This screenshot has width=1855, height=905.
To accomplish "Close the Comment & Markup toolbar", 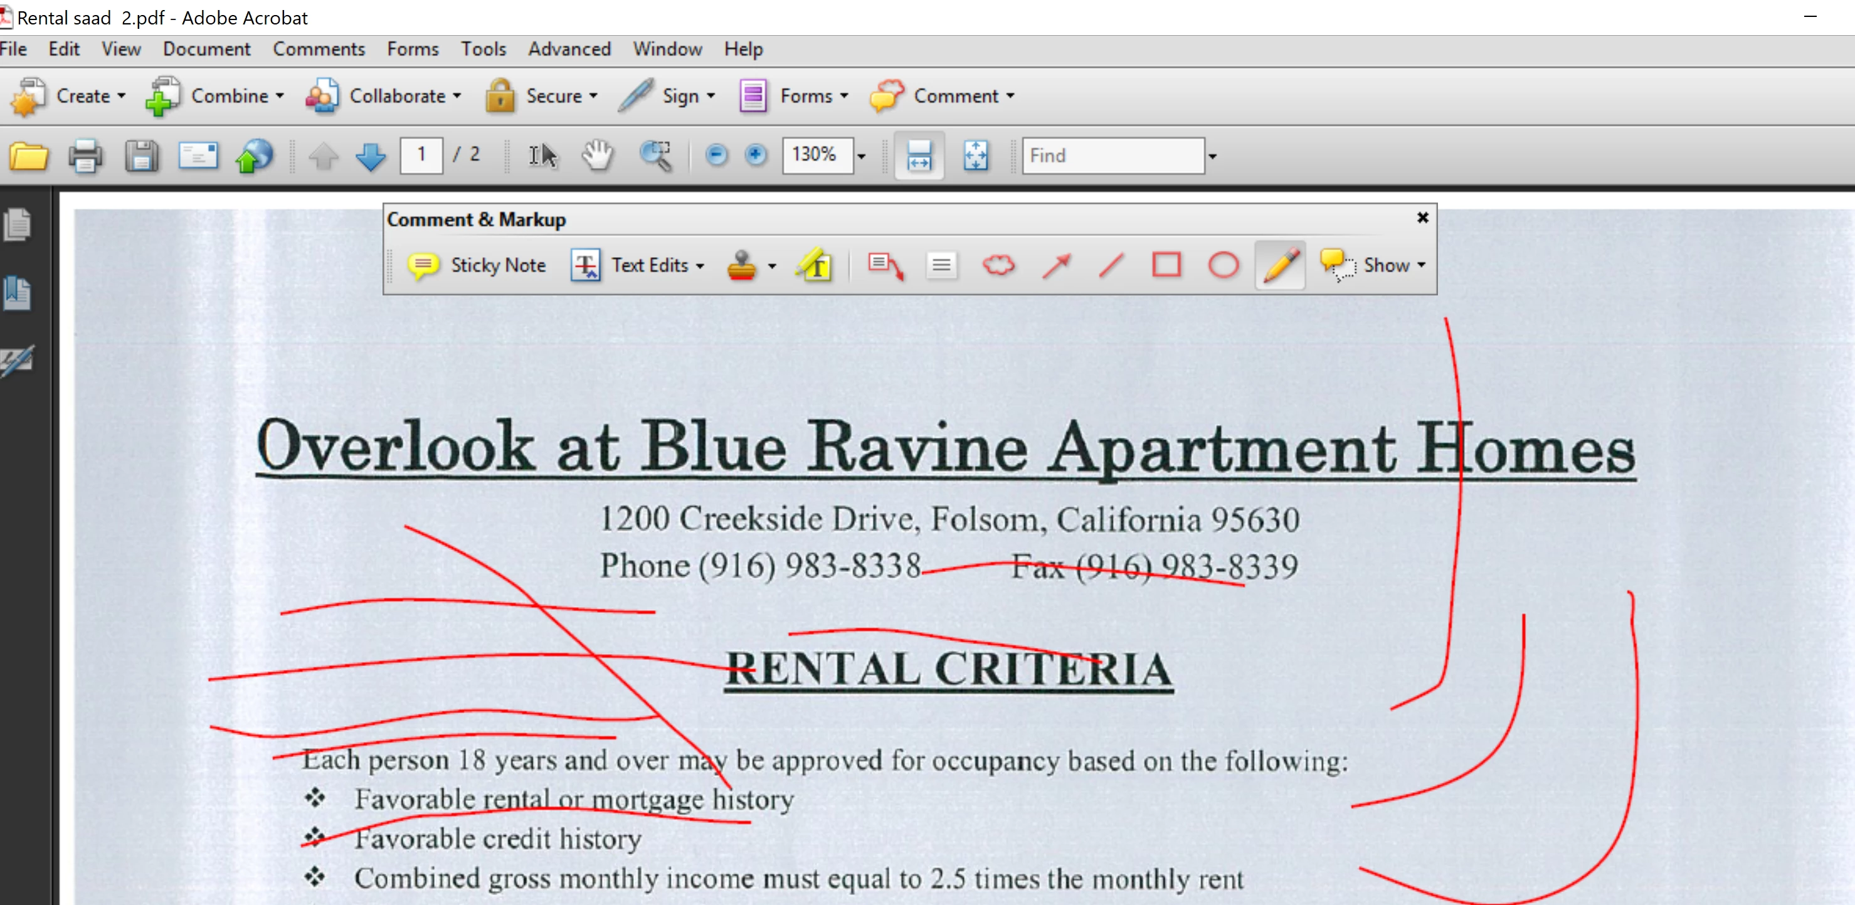I will pyautogui.click(x=1422, y=218).
